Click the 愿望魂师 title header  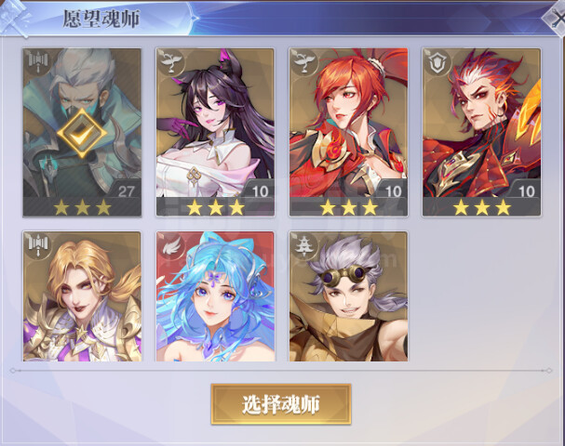pos(101,19)
